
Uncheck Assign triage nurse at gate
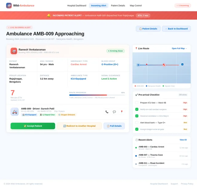(x=137, y=129)
